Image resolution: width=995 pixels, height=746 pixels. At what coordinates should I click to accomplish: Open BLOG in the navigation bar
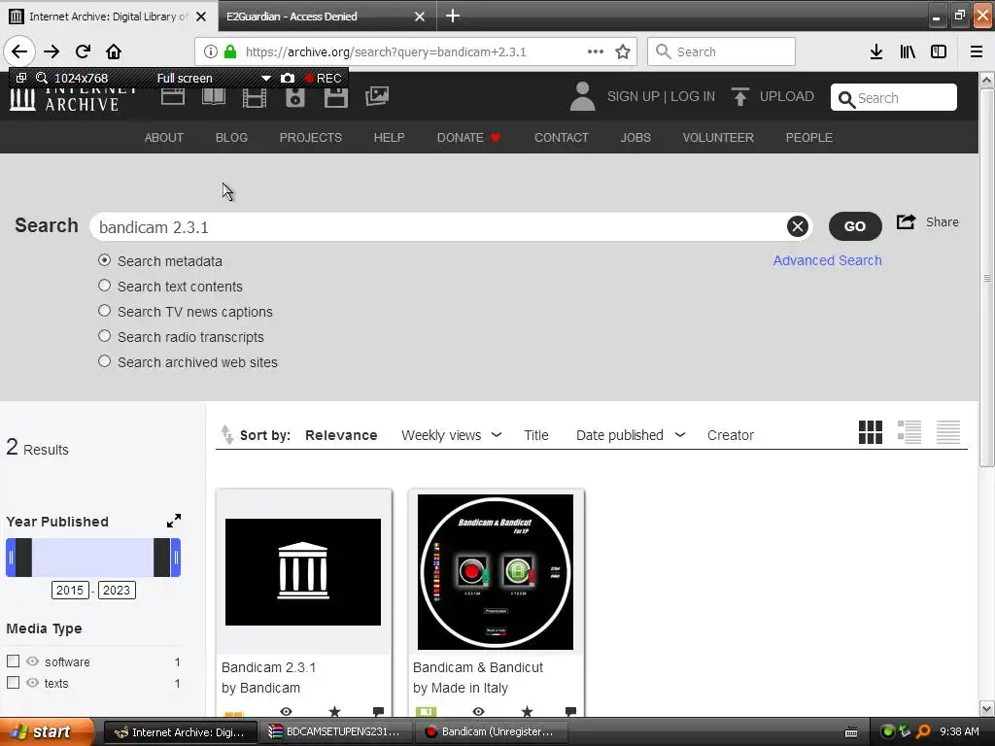tap(231, 138)
